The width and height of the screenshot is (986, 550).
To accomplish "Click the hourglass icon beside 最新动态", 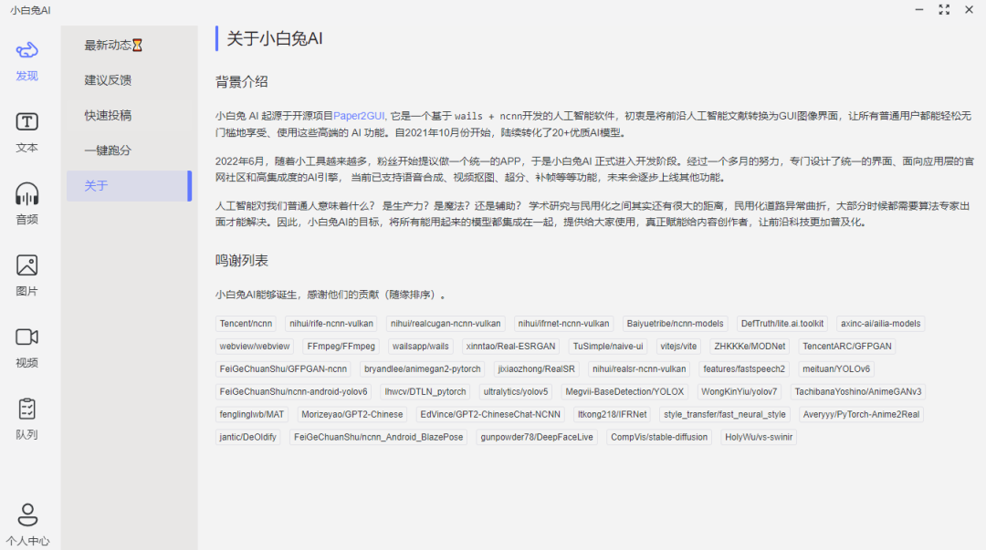I will tap(139, 43).
